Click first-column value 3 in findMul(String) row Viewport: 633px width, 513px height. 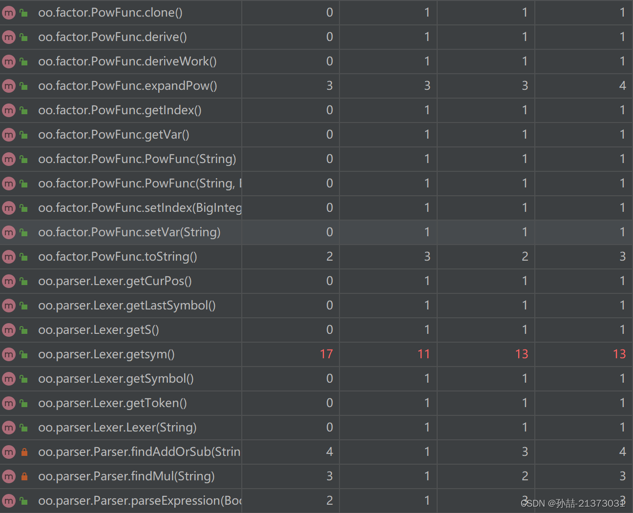(x=330, y=476)
